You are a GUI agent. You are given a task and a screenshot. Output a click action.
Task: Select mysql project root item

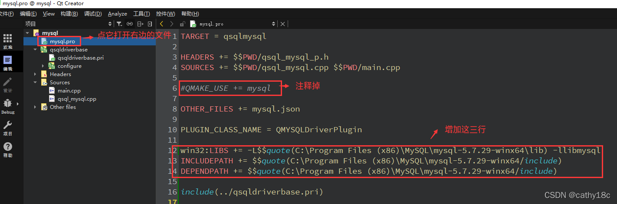(x=50, y=33)
